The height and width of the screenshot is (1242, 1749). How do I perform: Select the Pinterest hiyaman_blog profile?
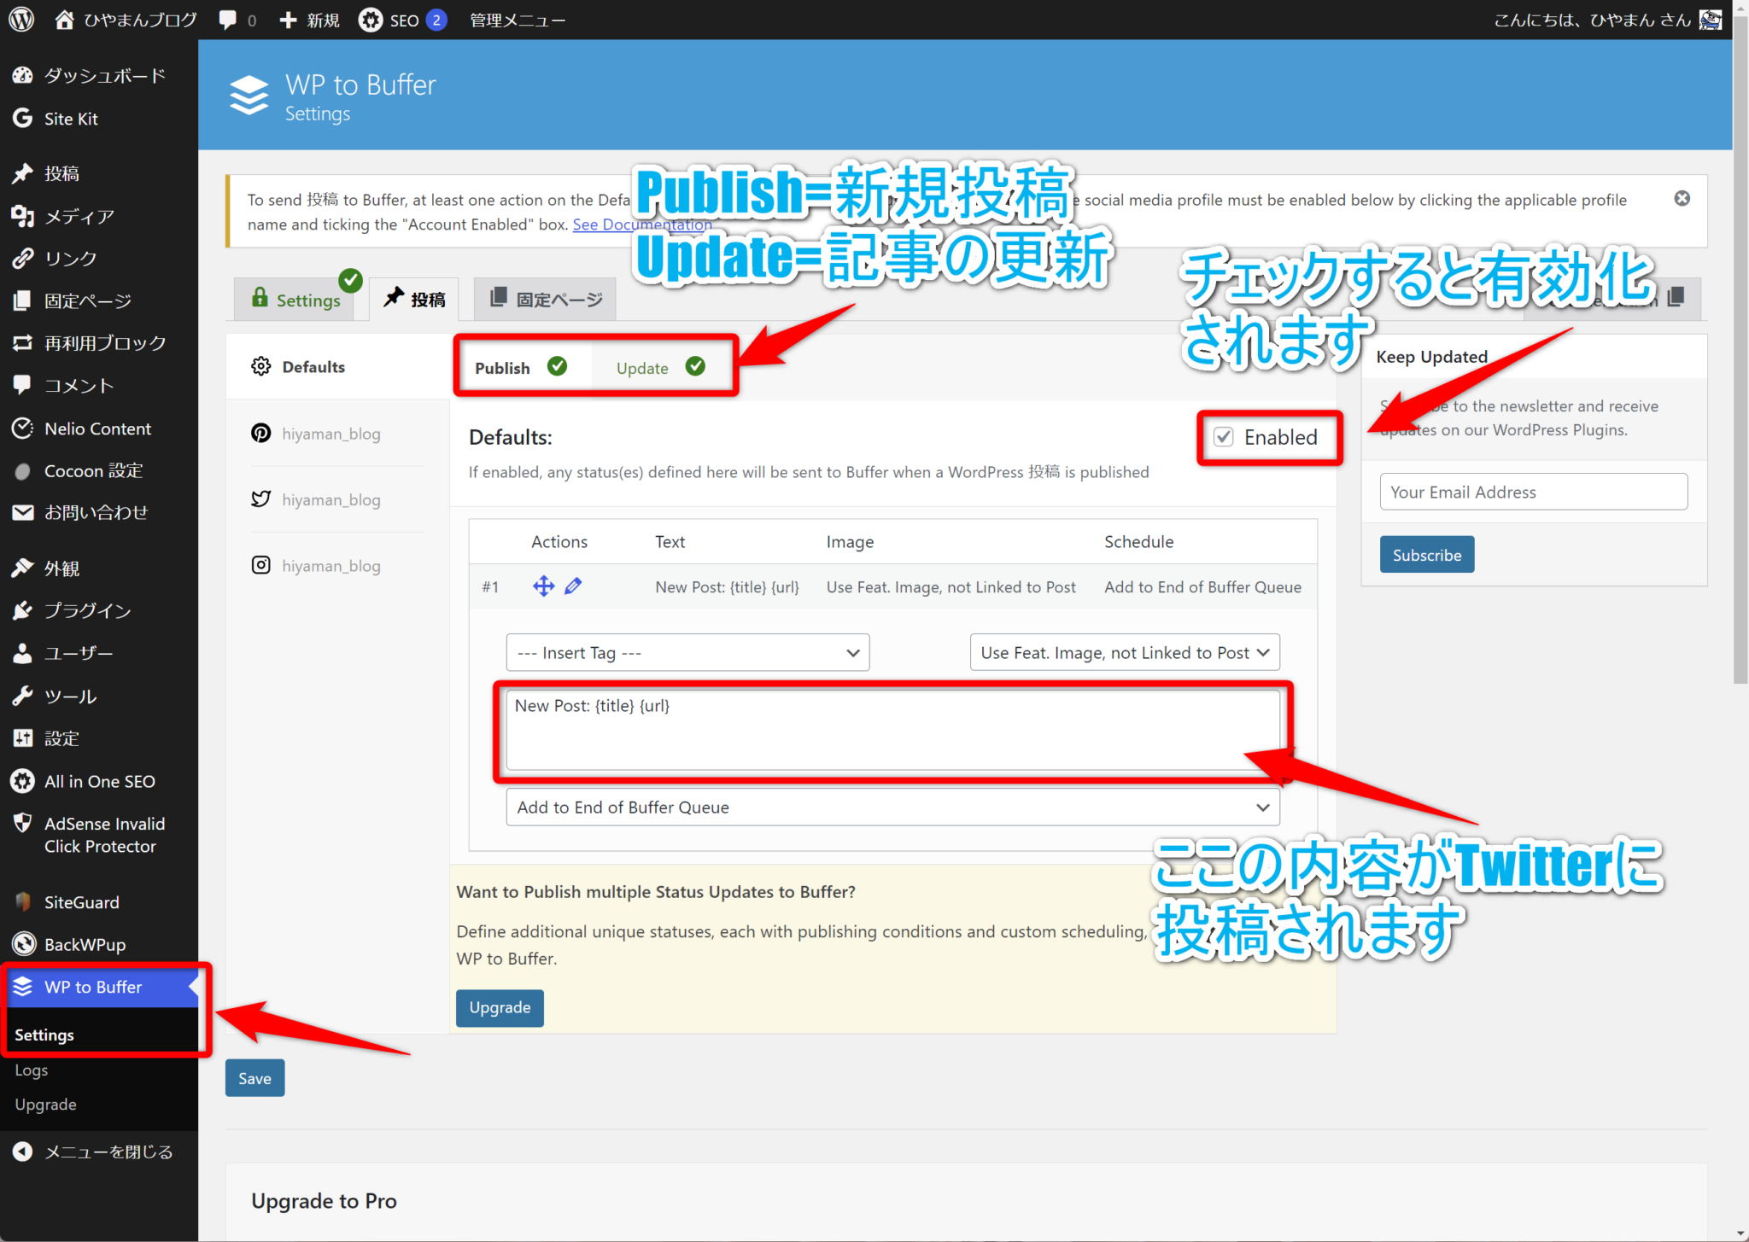pos(331,434)
